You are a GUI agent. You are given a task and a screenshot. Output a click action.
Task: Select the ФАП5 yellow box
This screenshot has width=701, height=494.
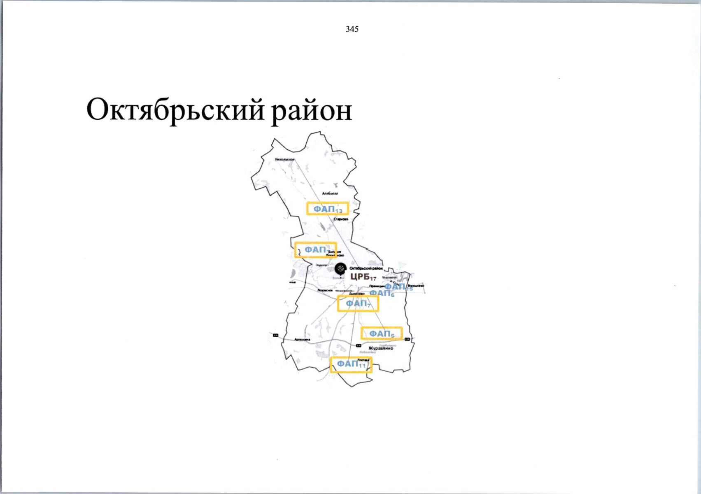point(382,333)
